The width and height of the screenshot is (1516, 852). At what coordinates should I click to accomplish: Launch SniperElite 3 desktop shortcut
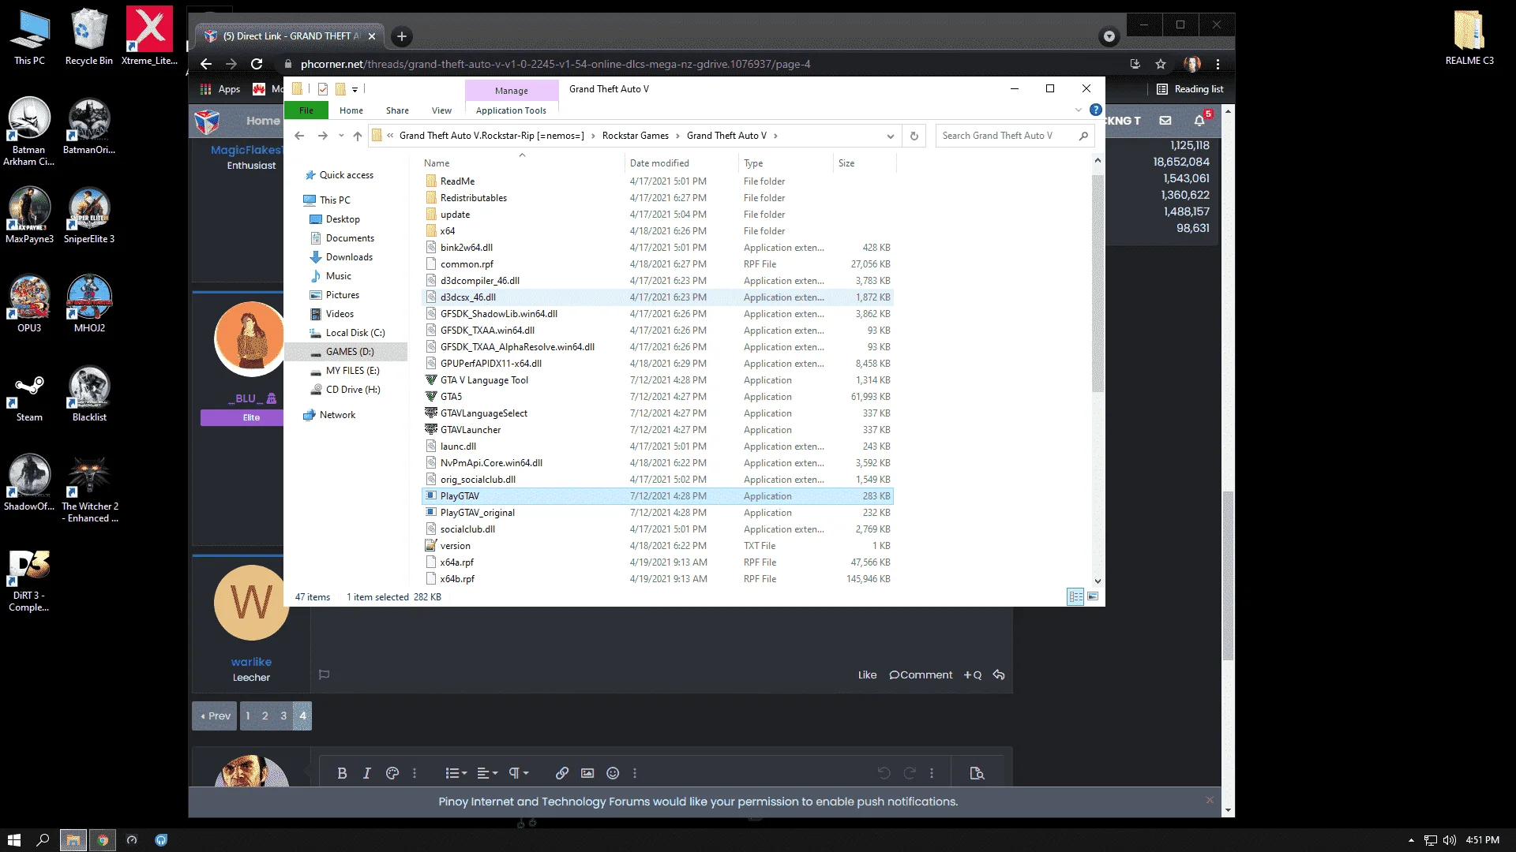(x=89, y=215)
